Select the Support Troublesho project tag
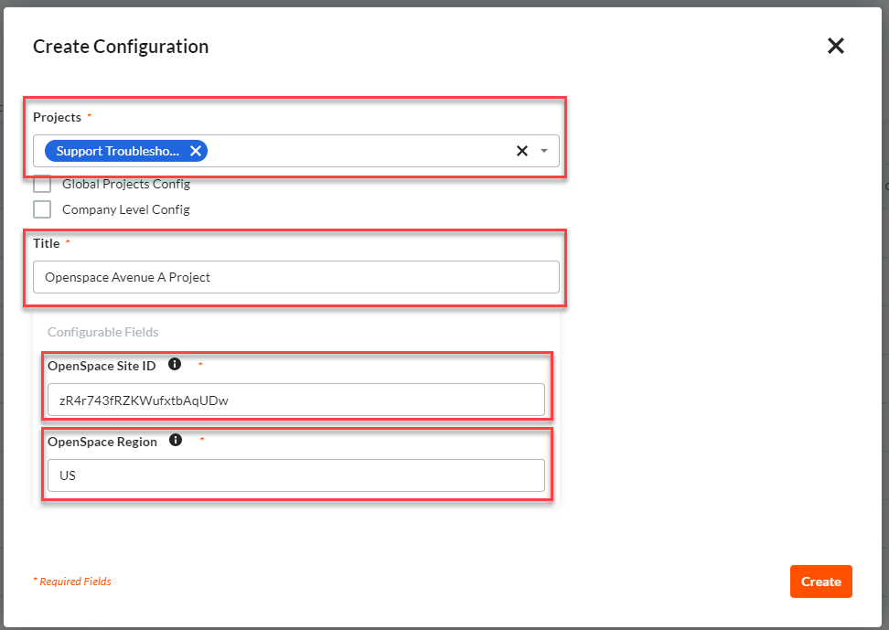This screenshot has width=889, height=630. click(119, 150)
